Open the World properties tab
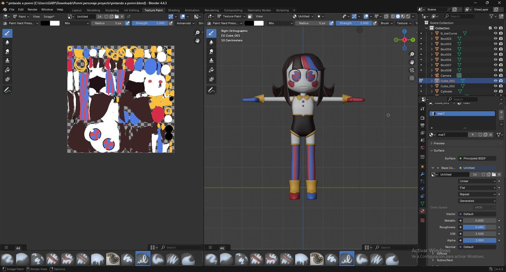506x272 pixels. coord(423,148)
